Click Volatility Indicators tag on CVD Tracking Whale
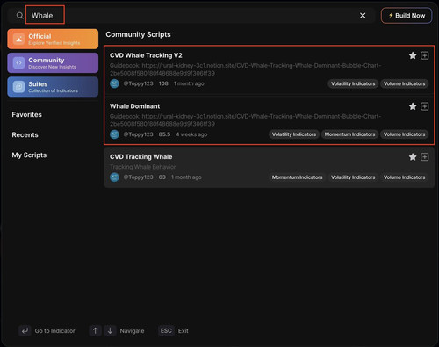The width and height of the screenshot is (439, 347). click(353, 177)
